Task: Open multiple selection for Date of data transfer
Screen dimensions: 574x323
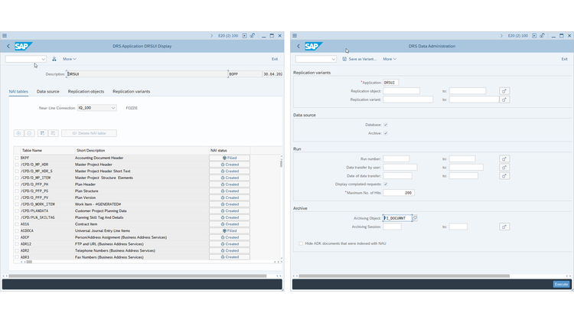Action: tap(504, 176)
